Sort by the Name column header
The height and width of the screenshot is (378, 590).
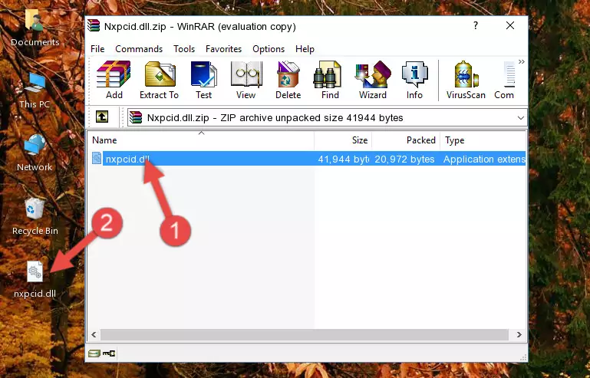point(201,140)
